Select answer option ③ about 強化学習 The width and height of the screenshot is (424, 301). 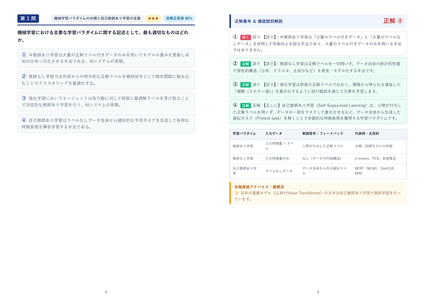coord(106,101)
